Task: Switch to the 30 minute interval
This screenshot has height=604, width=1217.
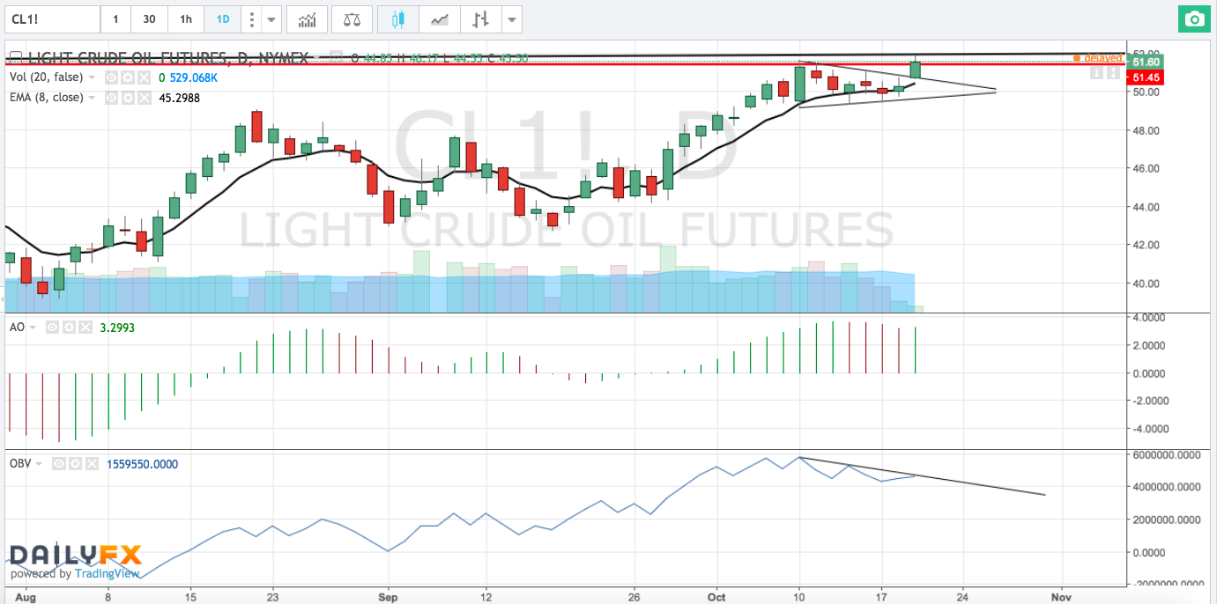Action: point(150,19)
